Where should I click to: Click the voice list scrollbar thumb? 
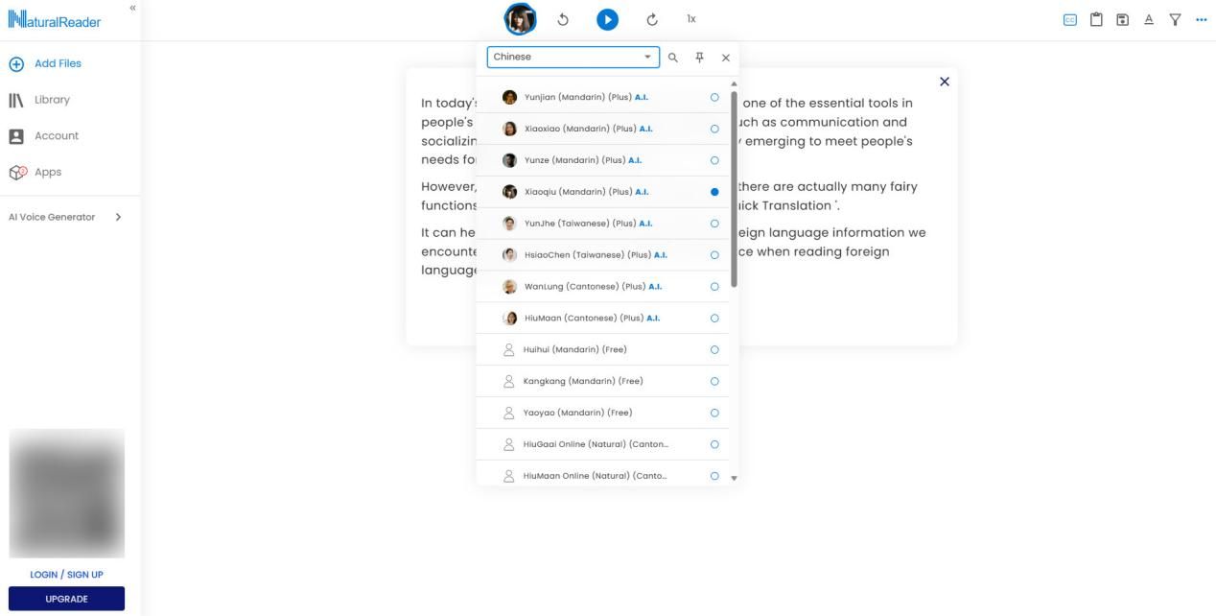tap(735, 189)
